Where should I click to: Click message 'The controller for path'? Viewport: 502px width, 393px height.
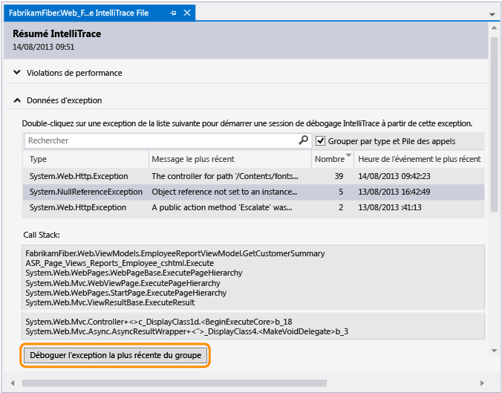[x=225, y=176]
